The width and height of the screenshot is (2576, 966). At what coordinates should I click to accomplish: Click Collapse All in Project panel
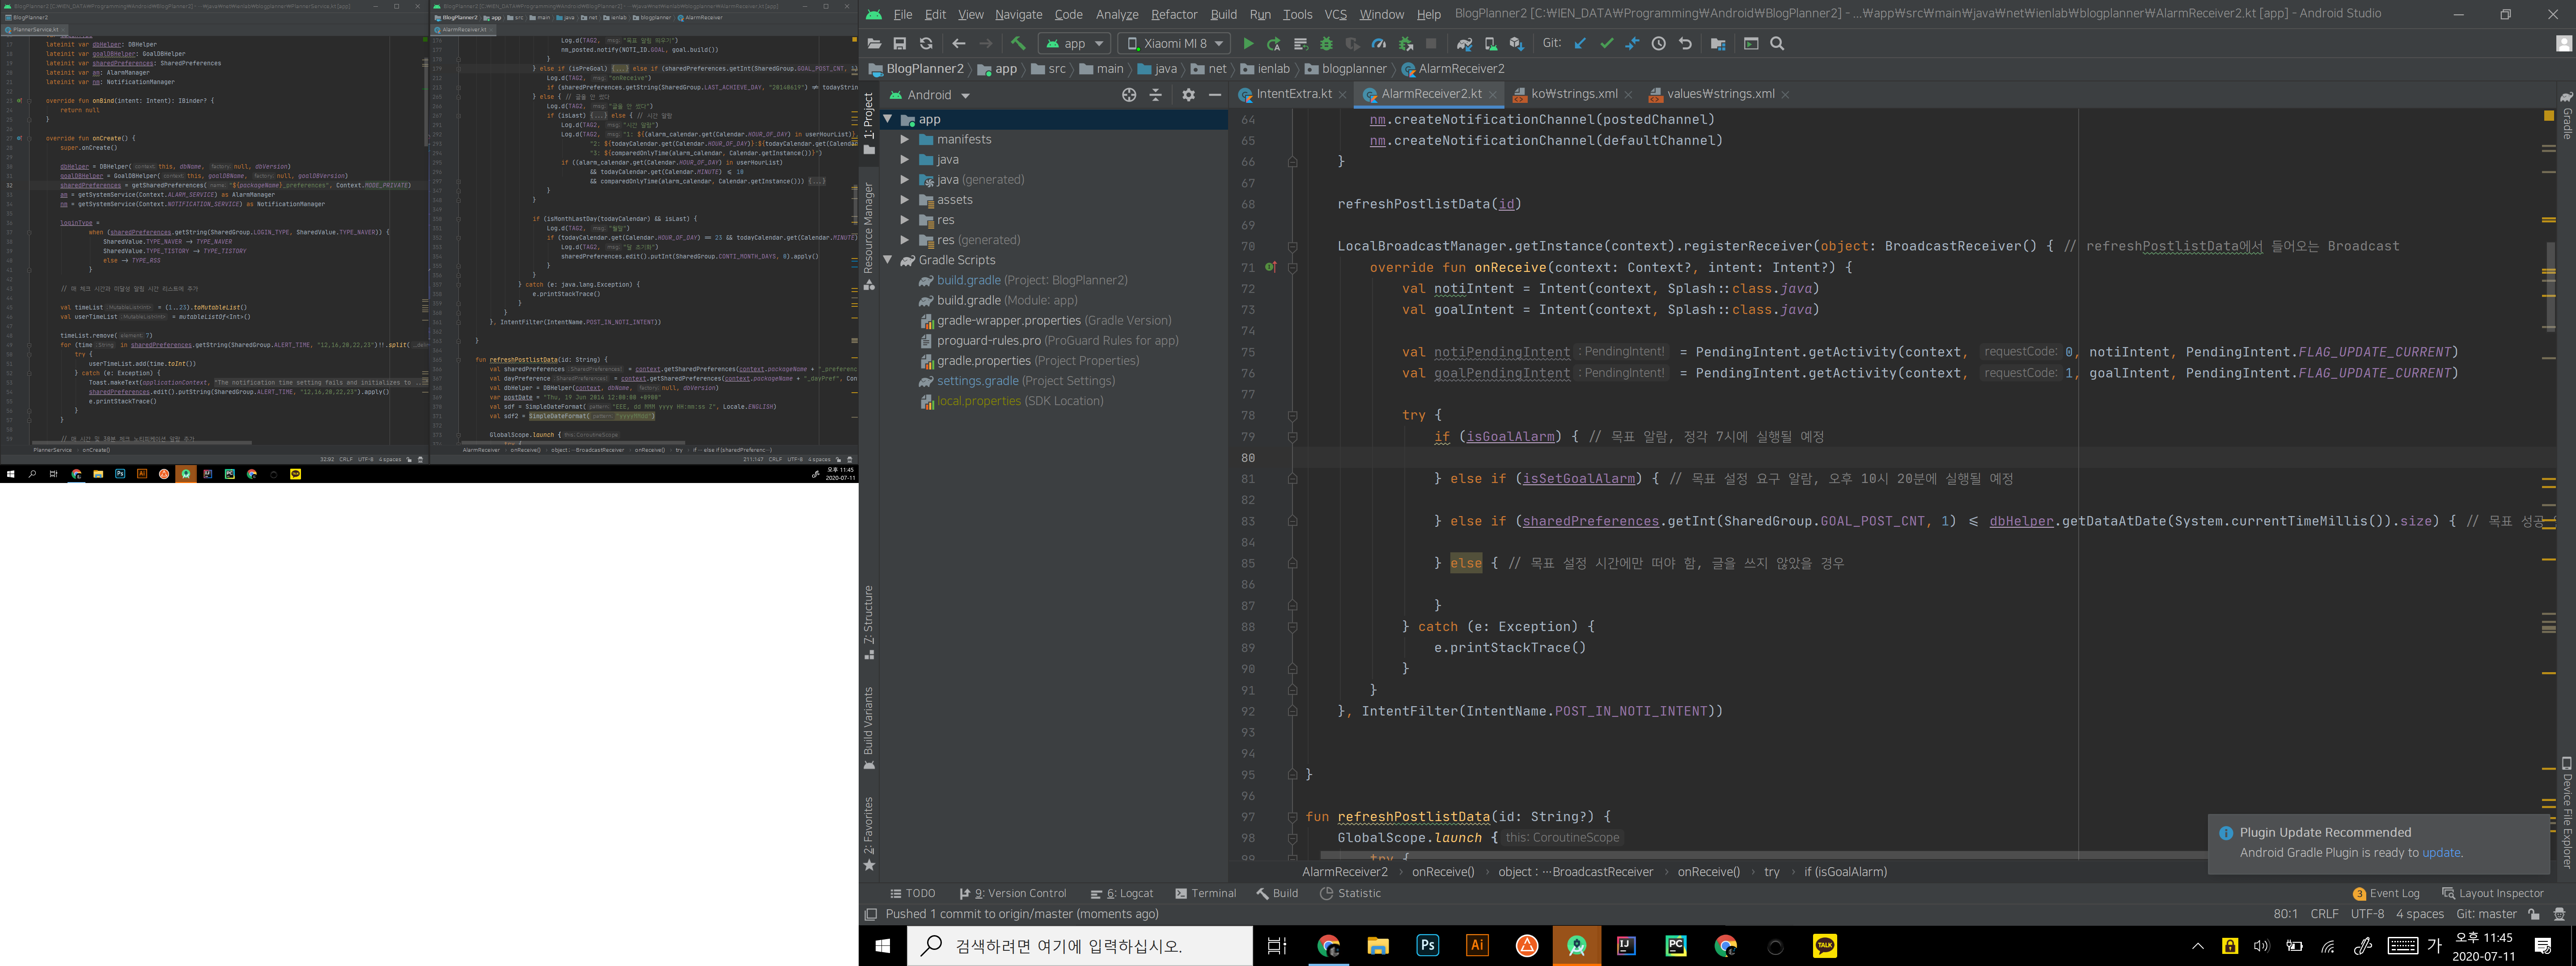(1156, 95)
